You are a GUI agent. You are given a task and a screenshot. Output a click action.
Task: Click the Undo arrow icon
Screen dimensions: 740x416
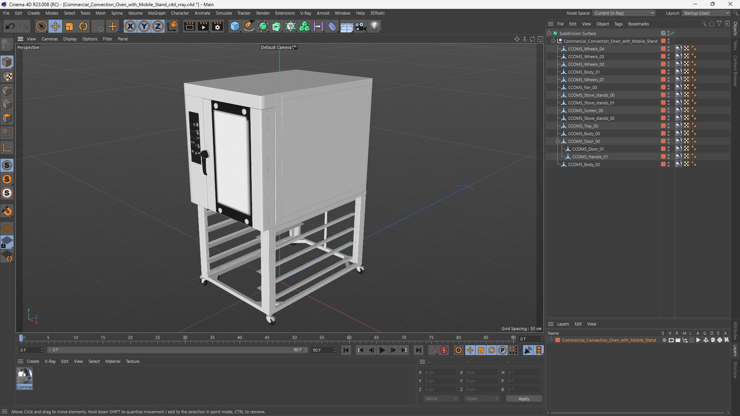(10, 26)
